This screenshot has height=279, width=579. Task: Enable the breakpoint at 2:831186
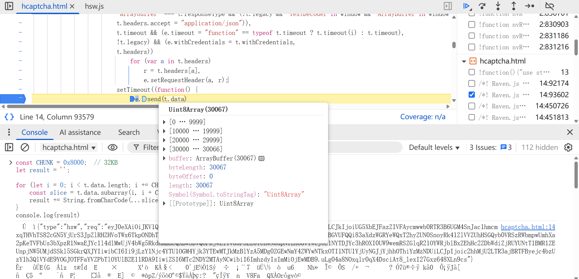coord(472,36)
